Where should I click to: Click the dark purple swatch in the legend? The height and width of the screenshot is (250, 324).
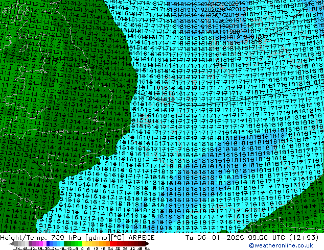tap(30, 243)
